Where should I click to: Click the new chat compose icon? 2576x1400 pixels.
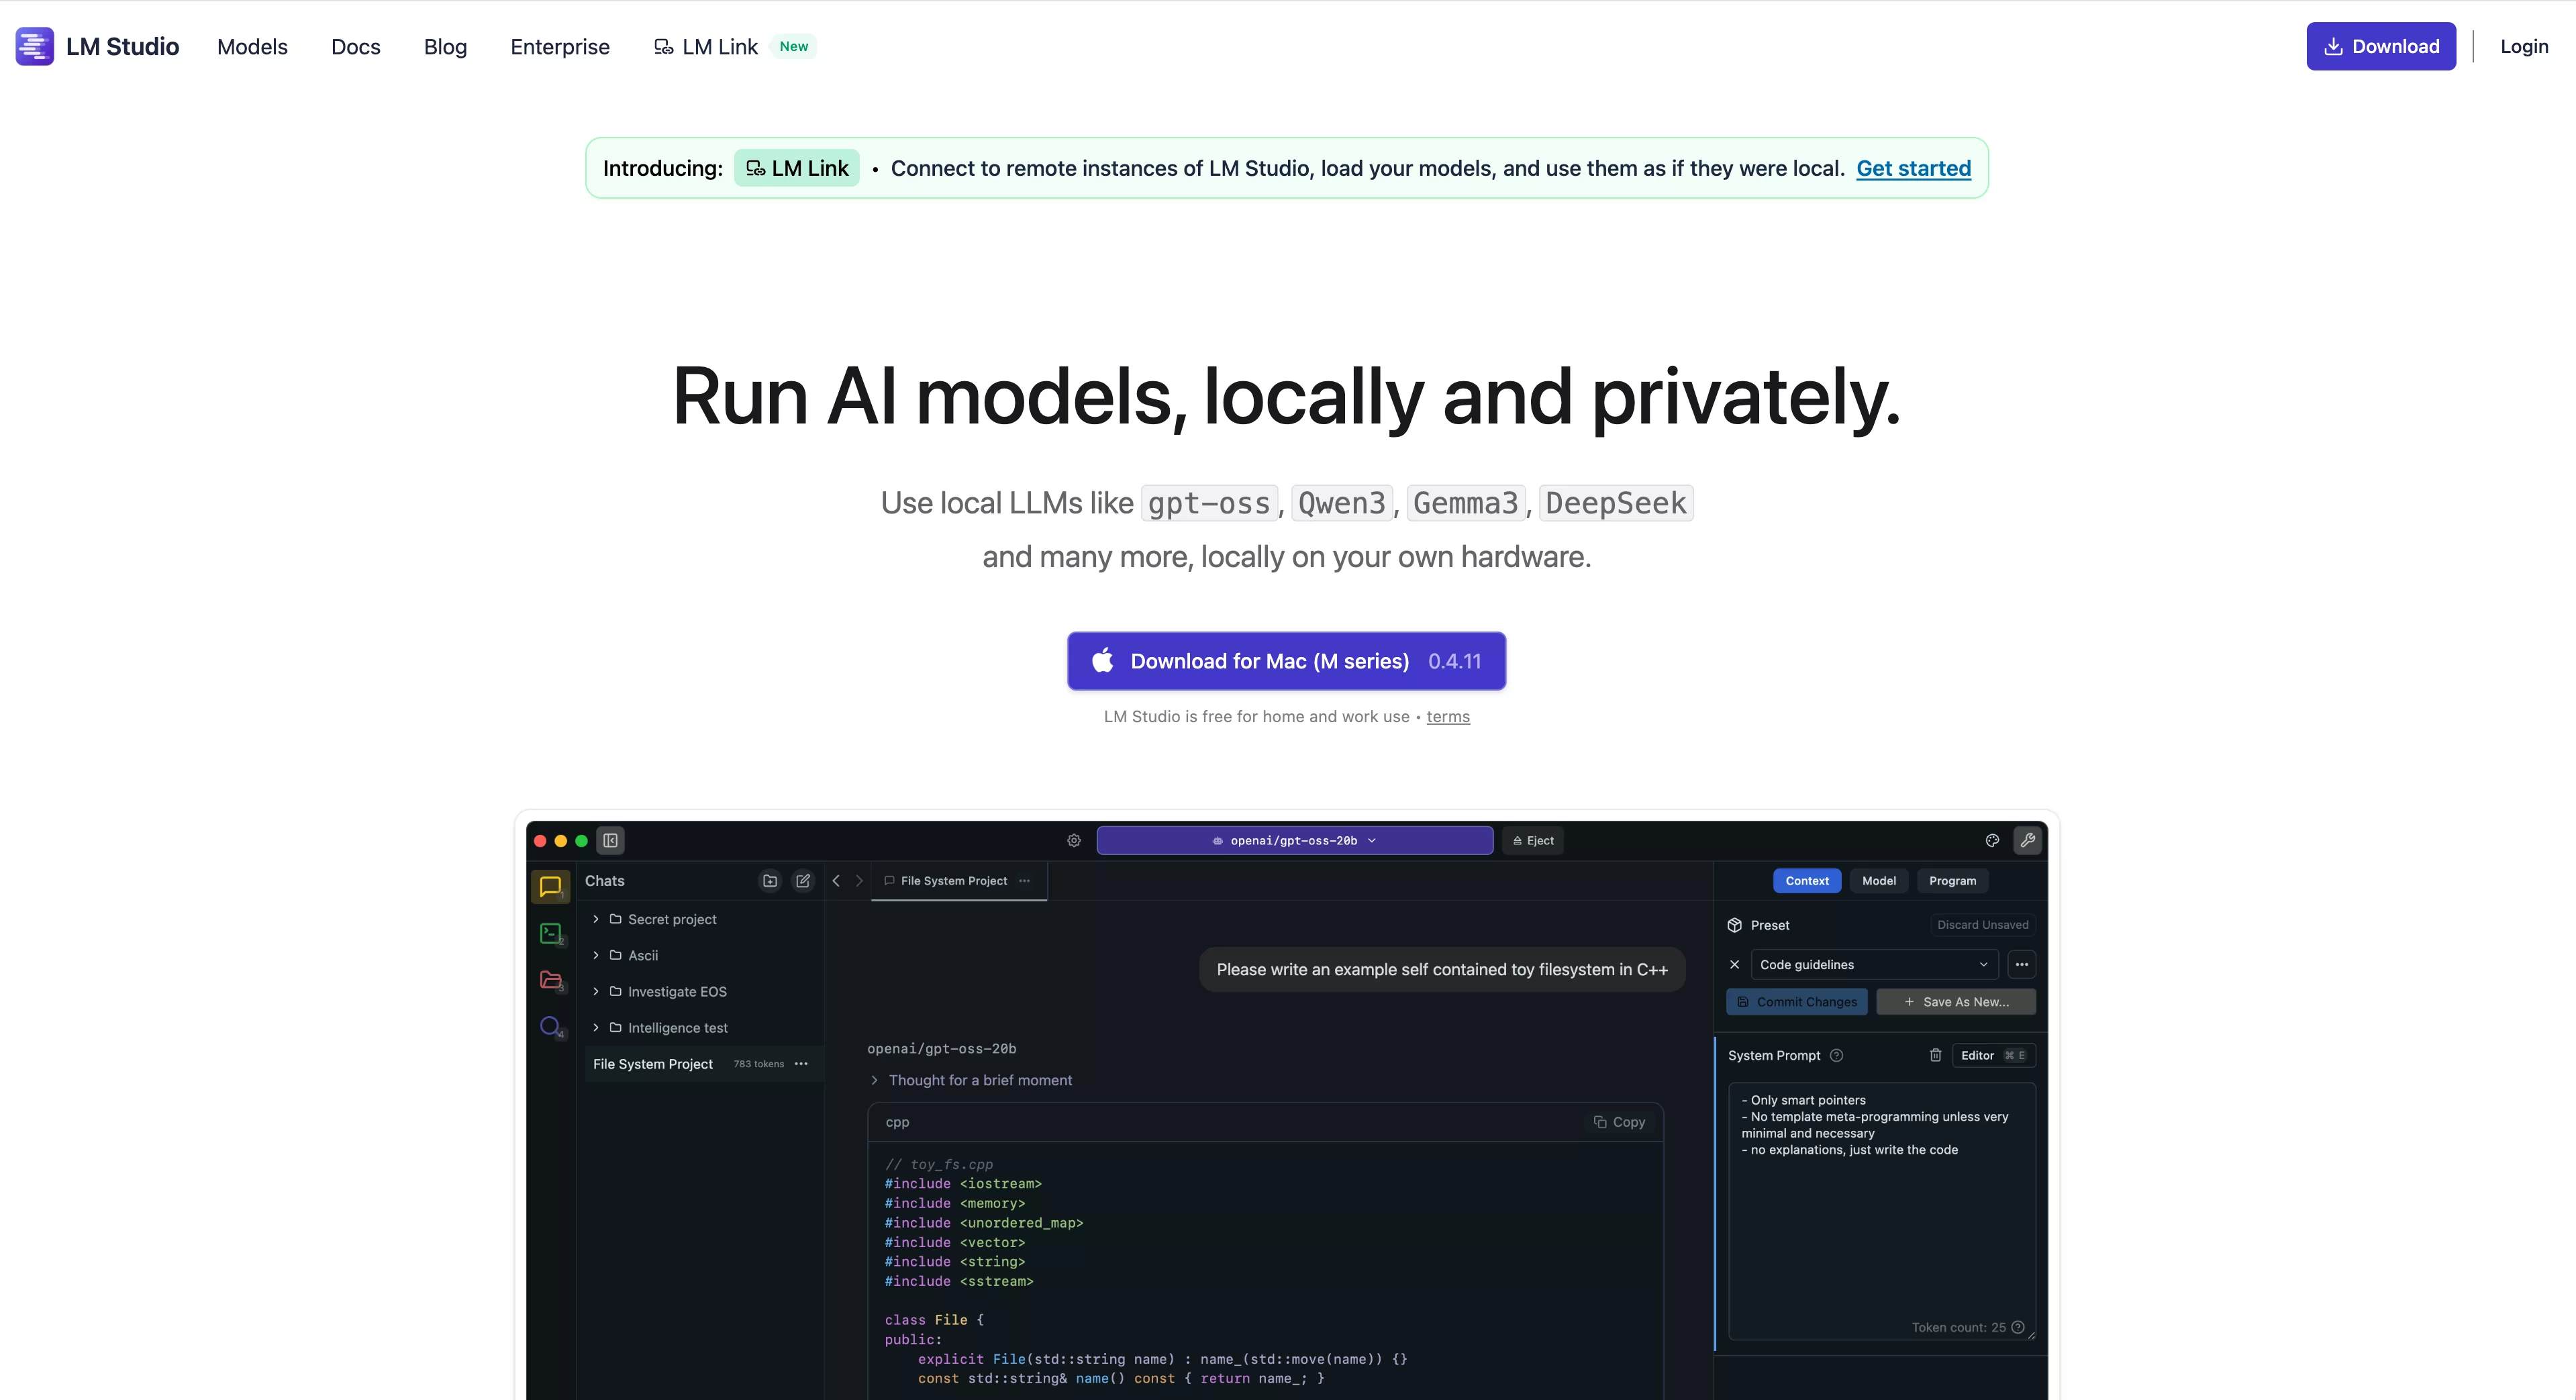coord(803,881)
